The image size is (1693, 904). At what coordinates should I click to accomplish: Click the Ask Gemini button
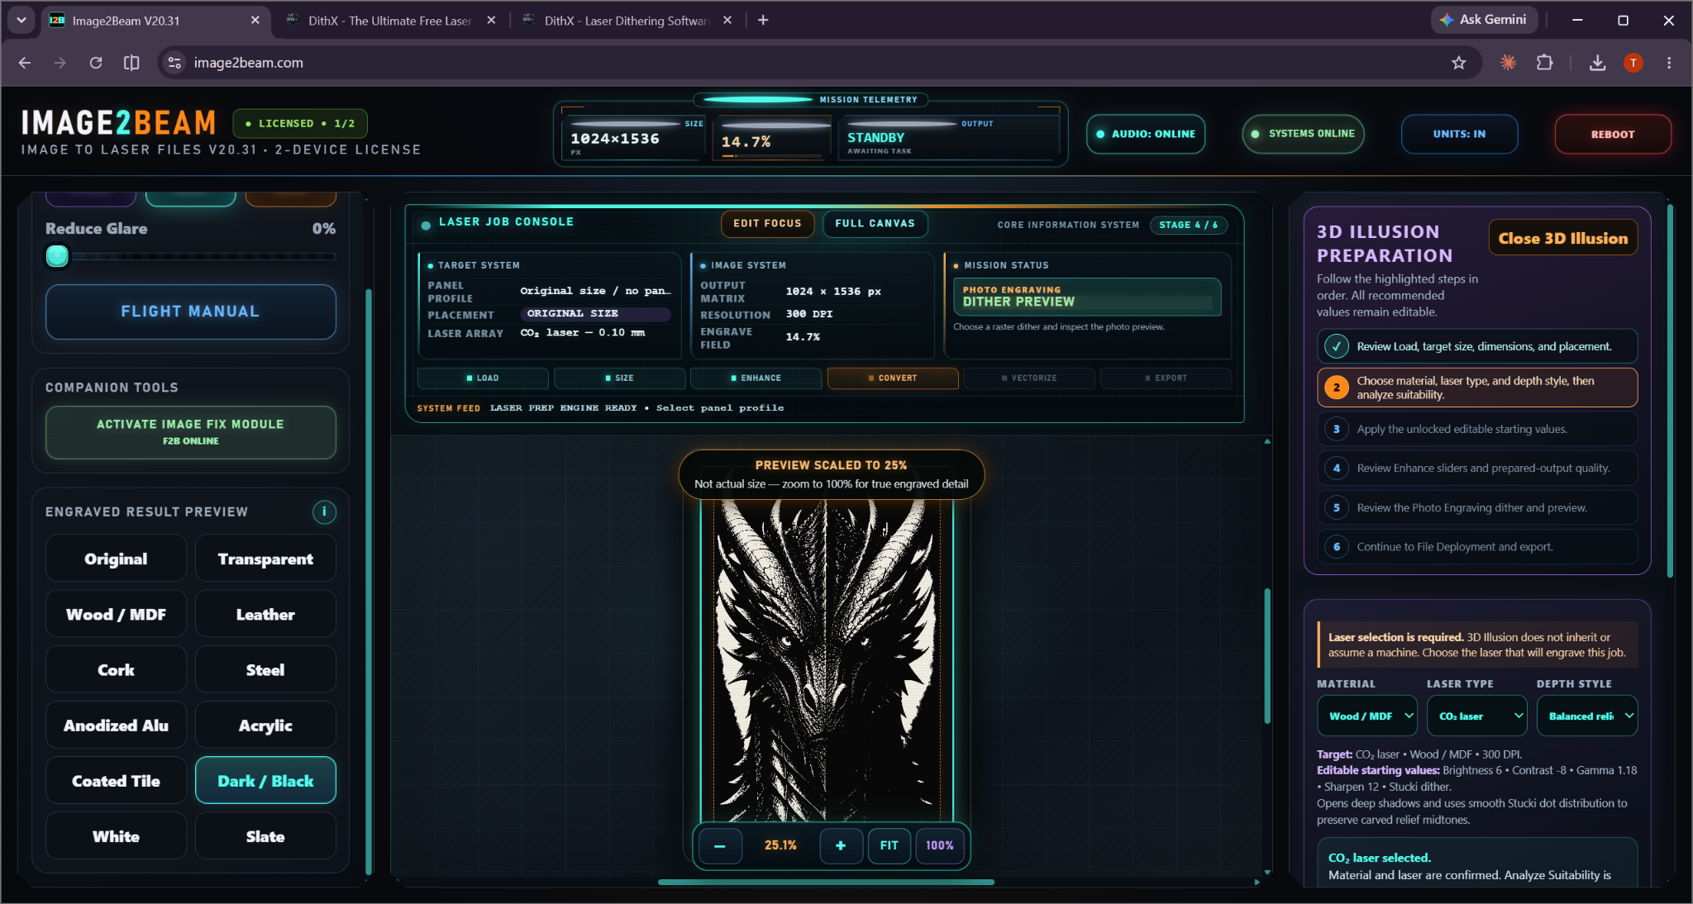pyautogui.click(x=1484, y=20)
